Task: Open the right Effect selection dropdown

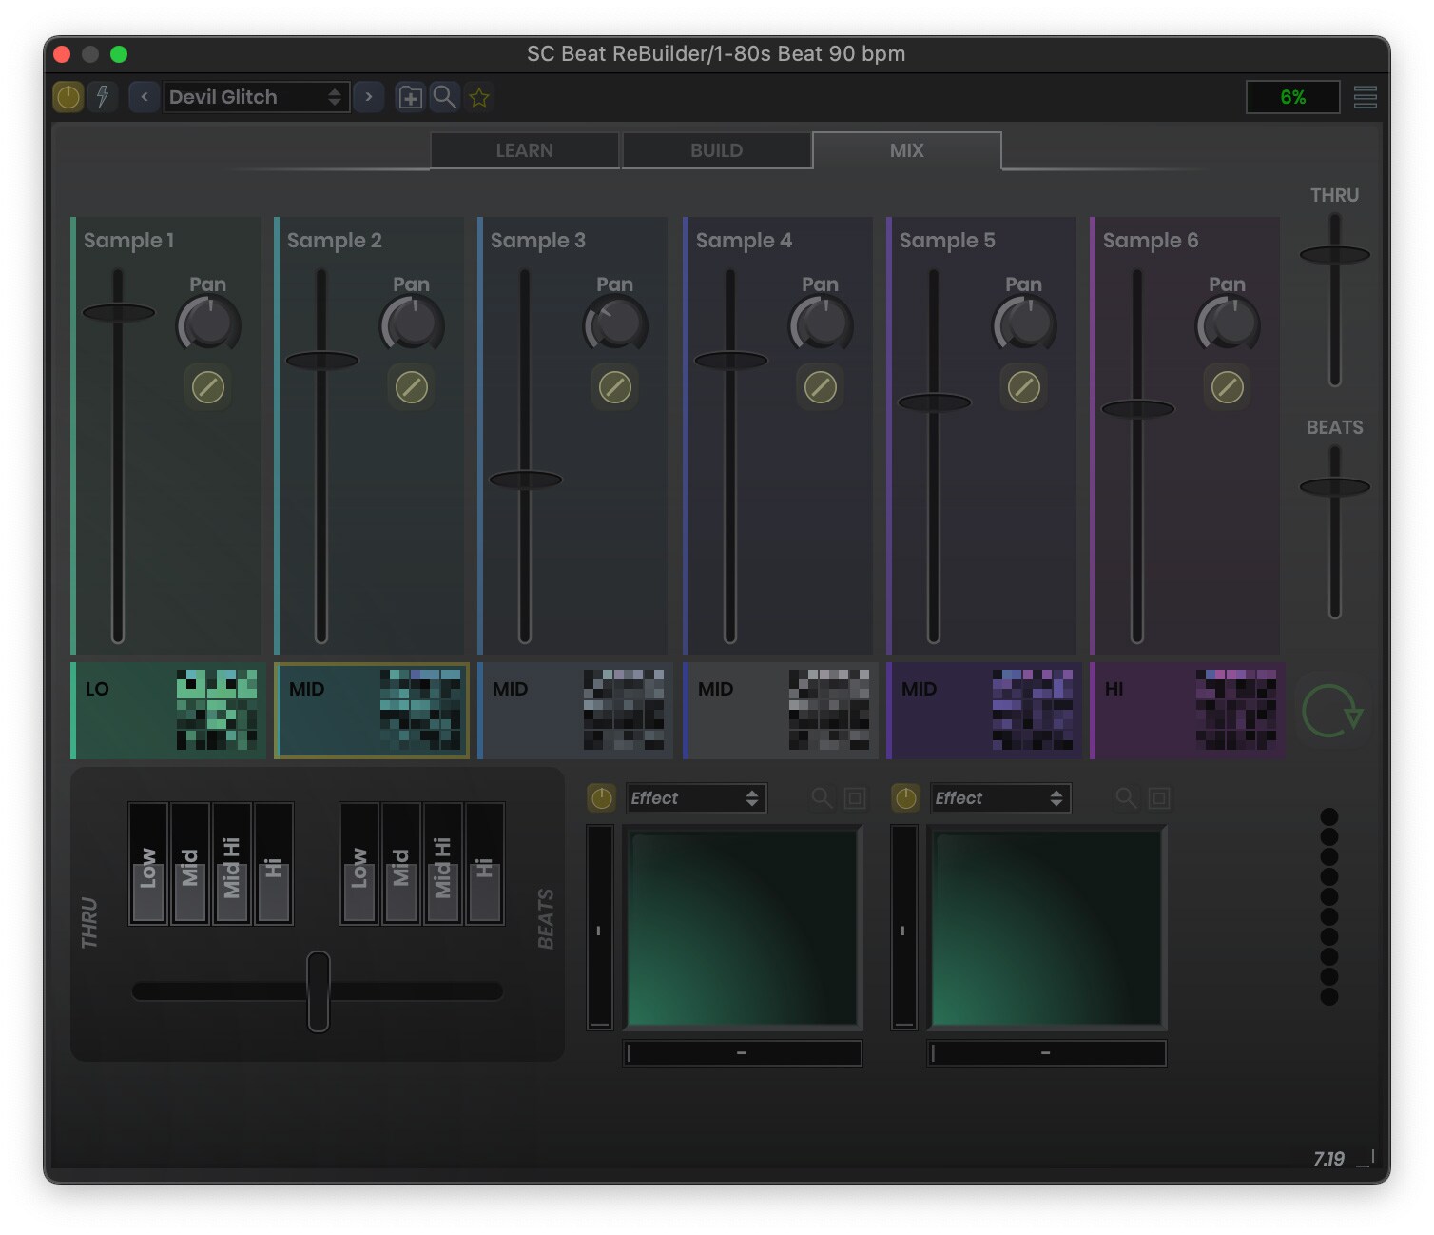Action: tap(1000, 798)
